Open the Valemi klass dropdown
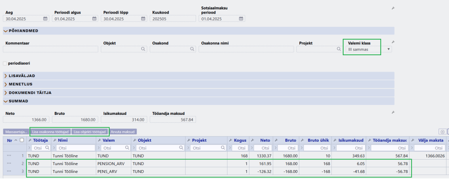The height and width of the screenshot is (181, 449). pyautogui.click(x=389, y=49)
